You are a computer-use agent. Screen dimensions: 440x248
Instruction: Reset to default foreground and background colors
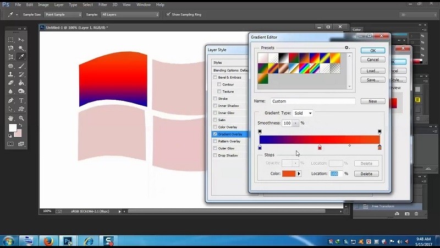click(x=10, y=136)
